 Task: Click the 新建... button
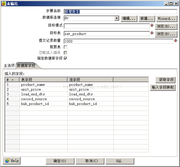tap(147, 19)
